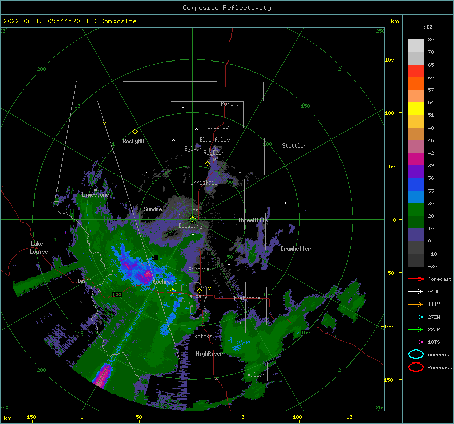
Task: Click the Strathmore label
Action: pos(245,298)
